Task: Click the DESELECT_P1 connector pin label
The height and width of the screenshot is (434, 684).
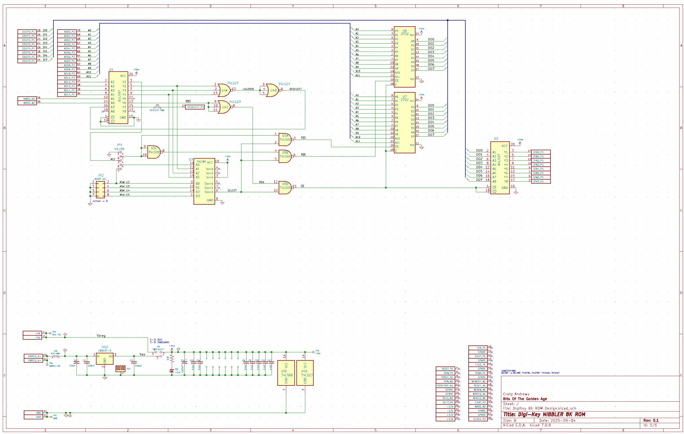Action: click(195, 107)
